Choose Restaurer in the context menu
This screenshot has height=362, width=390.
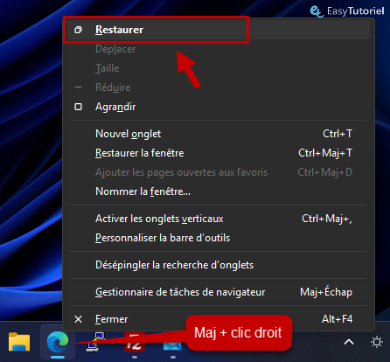pos(219,30)
